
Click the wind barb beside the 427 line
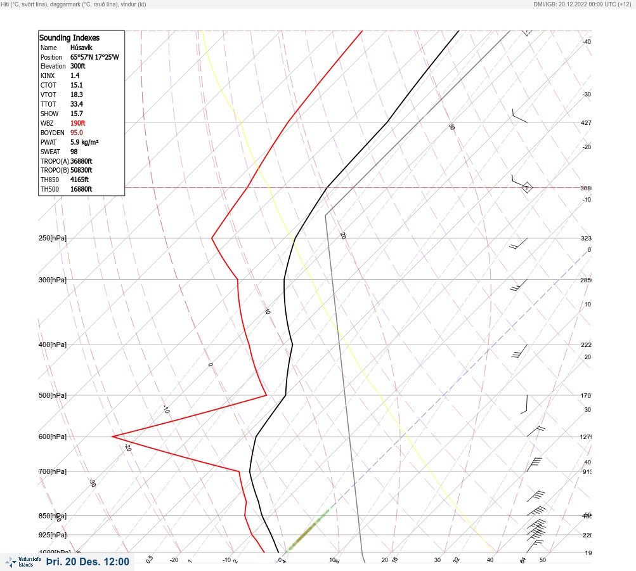pyautogui.click(x=519, y=115)
